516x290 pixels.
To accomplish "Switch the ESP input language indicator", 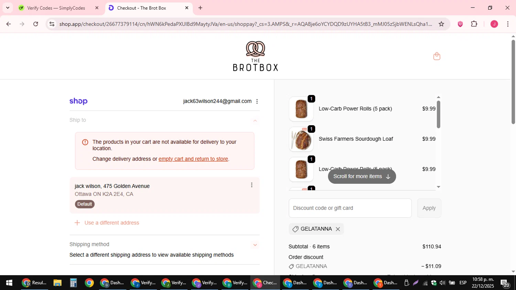I will (463, 283).
